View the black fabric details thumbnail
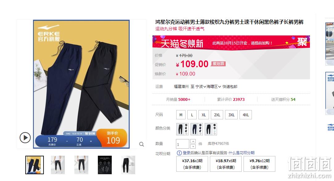The height and width of the screenshot is (181, 334). pos(105,165)
